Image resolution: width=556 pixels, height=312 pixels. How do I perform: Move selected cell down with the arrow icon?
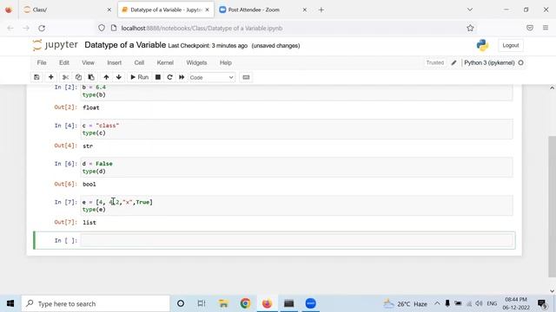click(119, 77)
